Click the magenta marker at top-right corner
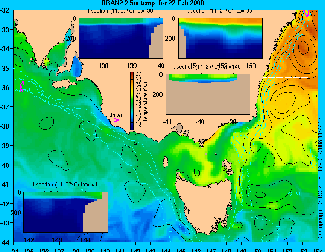Screen dimensions: 325x252 (x=307, y=13)
